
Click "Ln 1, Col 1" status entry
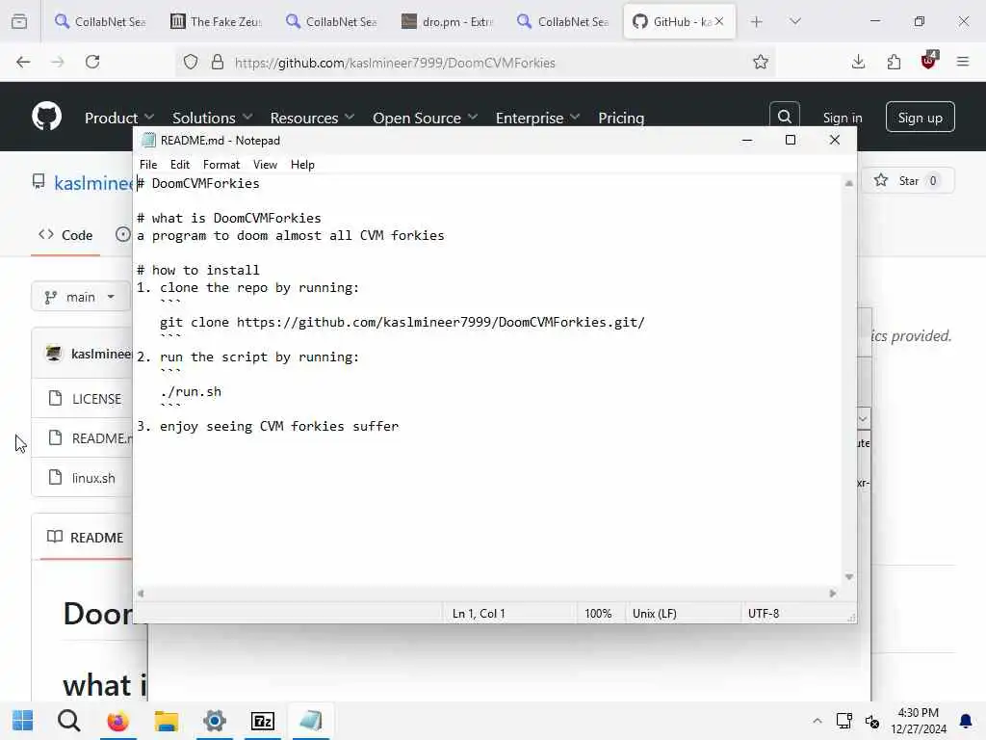click(x=479, y=613)
